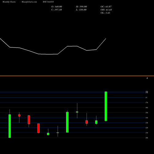The width and height of the screenshot is (154, 154).
Task: Click the low value L: 138.00
Action: [x=81, y=10]
